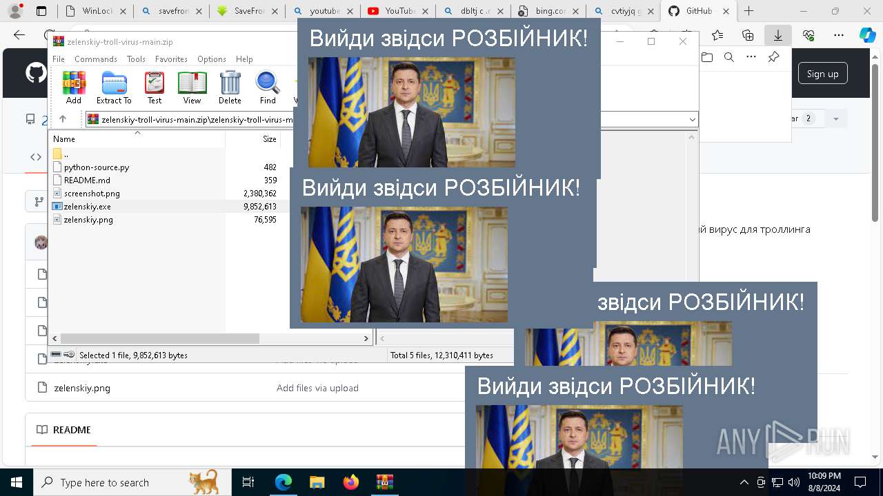Open Edge favorites star icon
This screenshot has height=496, width=883.
[717, 35]
